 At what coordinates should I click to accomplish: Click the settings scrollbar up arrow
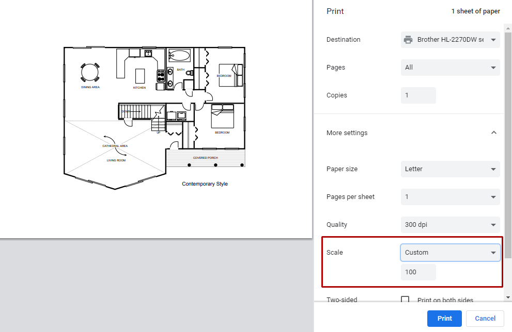(508, 27)
